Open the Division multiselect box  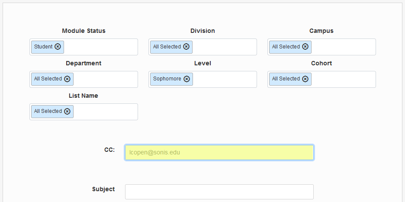pyautogui.click(x=224, y=47)
